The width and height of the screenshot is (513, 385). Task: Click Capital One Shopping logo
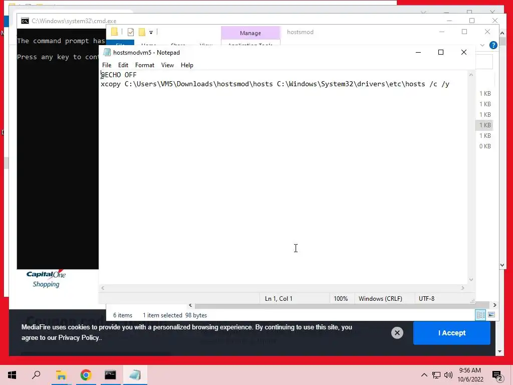(46, 279)
